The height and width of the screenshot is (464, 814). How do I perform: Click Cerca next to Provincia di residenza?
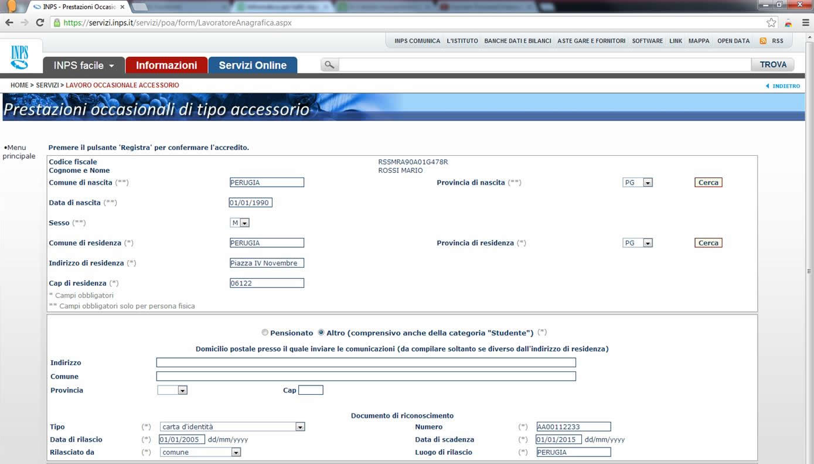pyautogui.click(x=708, y=243)
